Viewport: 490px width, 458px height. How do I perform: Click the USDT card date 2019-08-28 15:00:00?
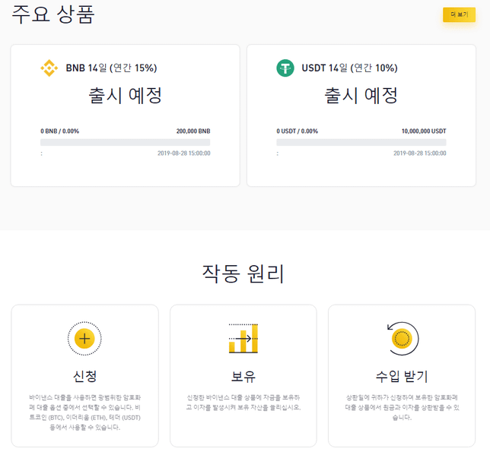(x=420, y=153)
